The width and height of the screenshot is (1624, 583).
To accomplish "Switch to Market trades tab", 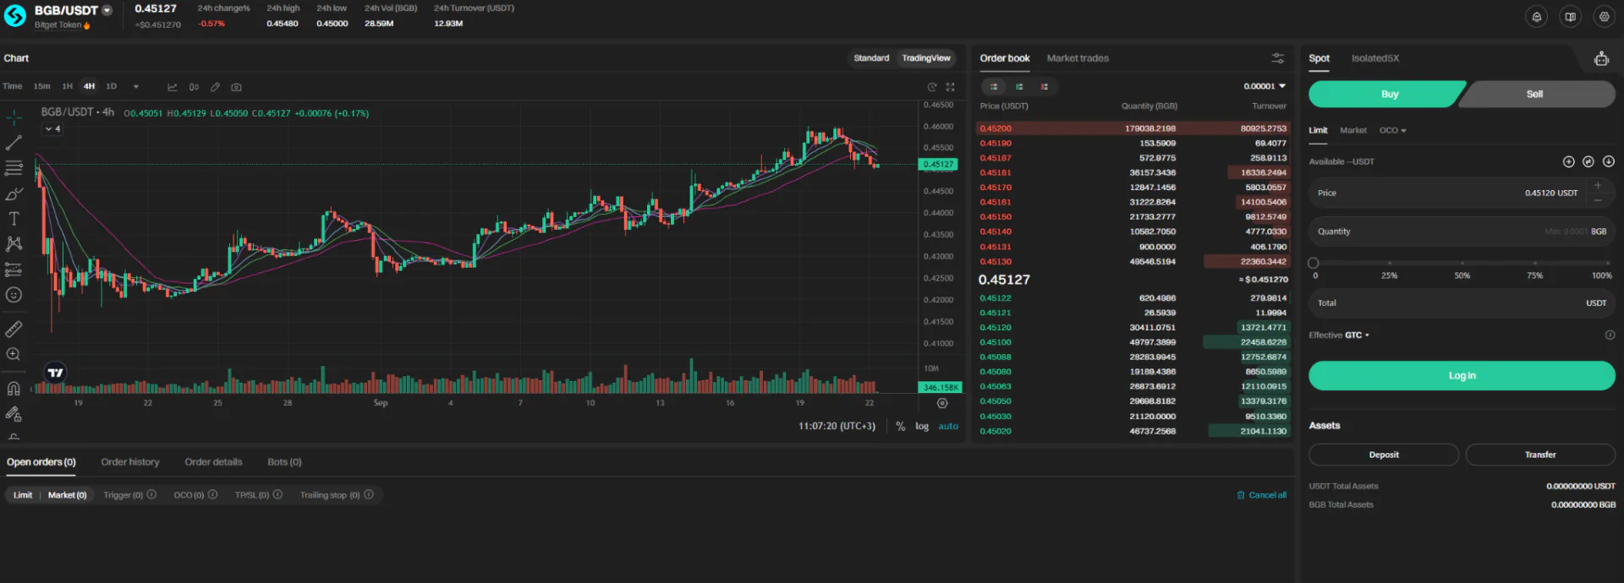I will click(1077, 58).
